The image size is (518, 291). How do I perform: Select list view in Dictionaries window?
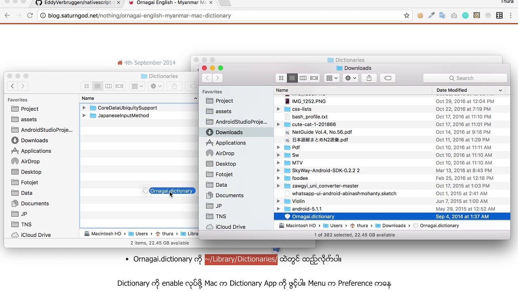coord(98,86)
